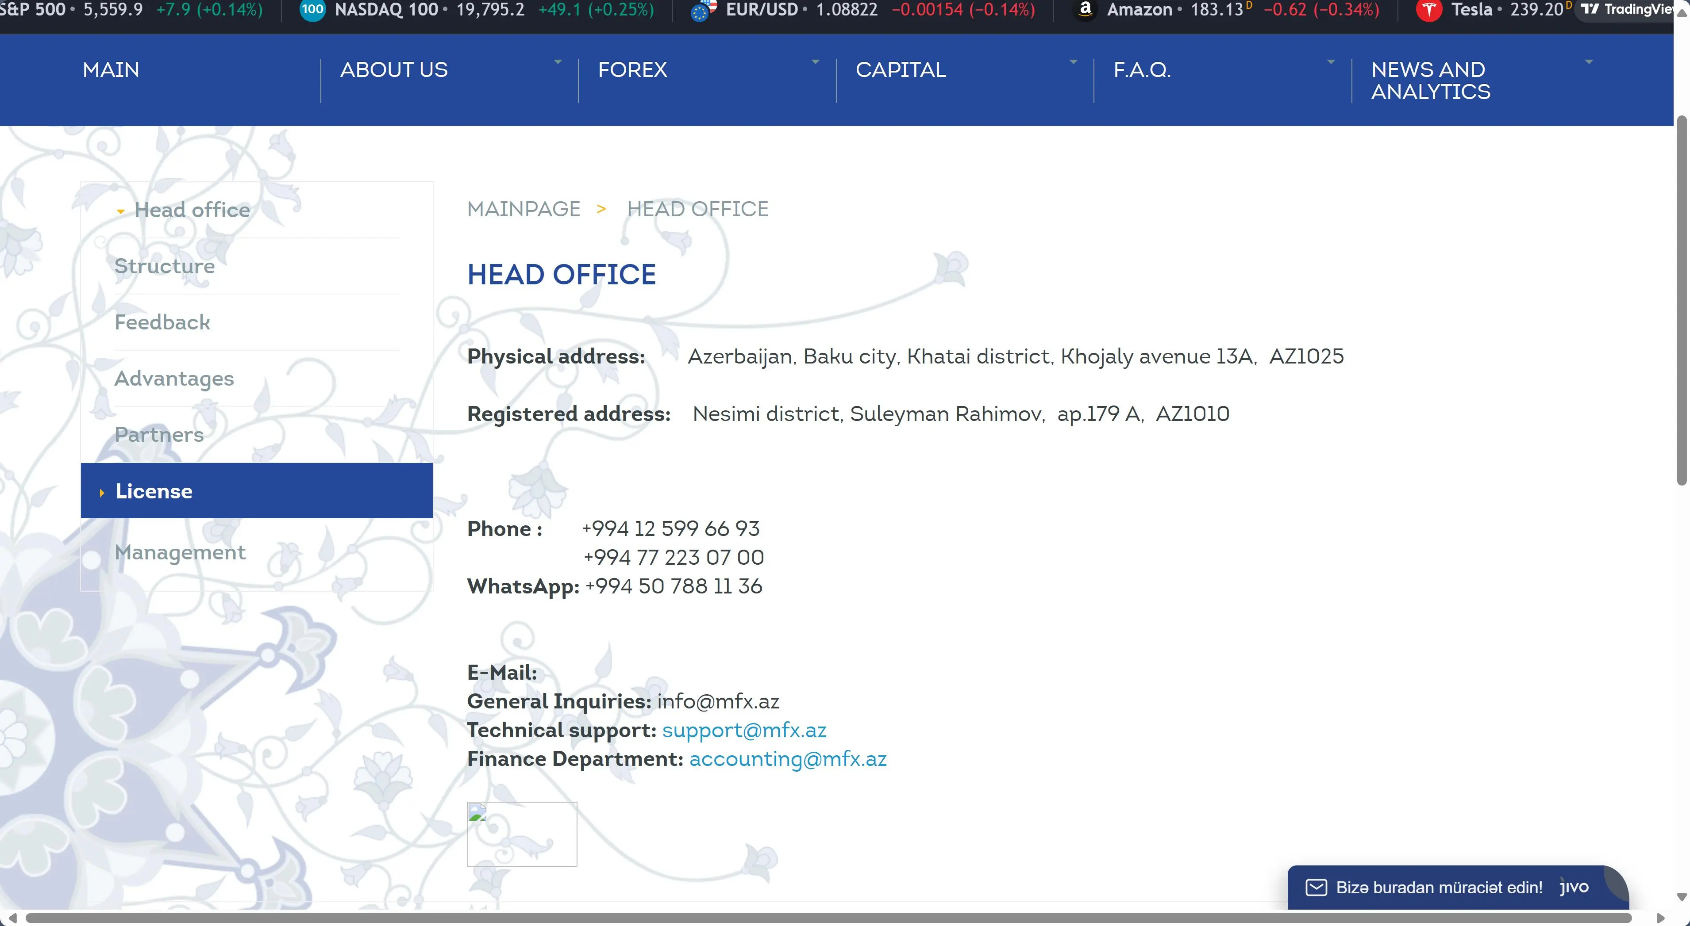Select Head office in the sidebar
The width and height of the screenshot is (1690, 926).
192,210
